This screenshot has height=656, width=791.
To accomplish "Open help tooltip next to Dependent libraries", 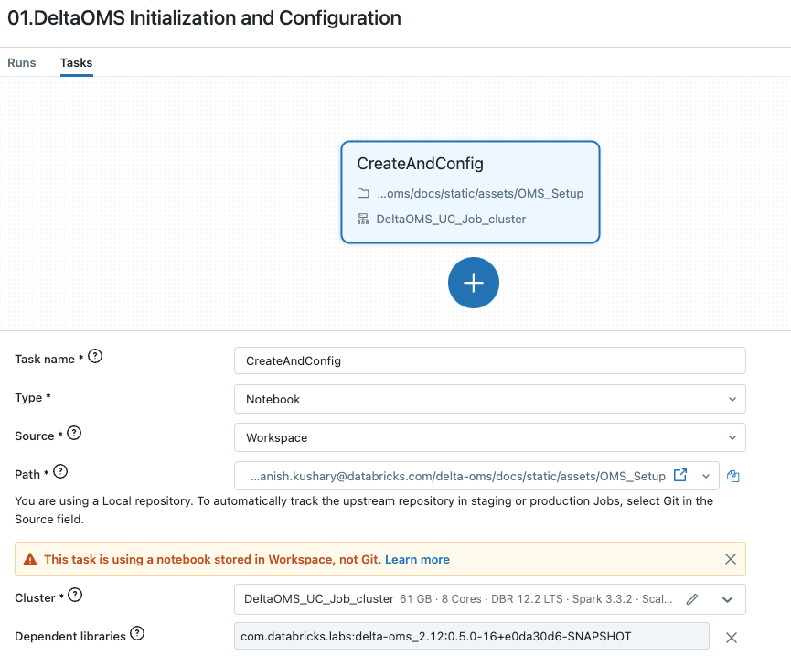I will pos(135,633).
